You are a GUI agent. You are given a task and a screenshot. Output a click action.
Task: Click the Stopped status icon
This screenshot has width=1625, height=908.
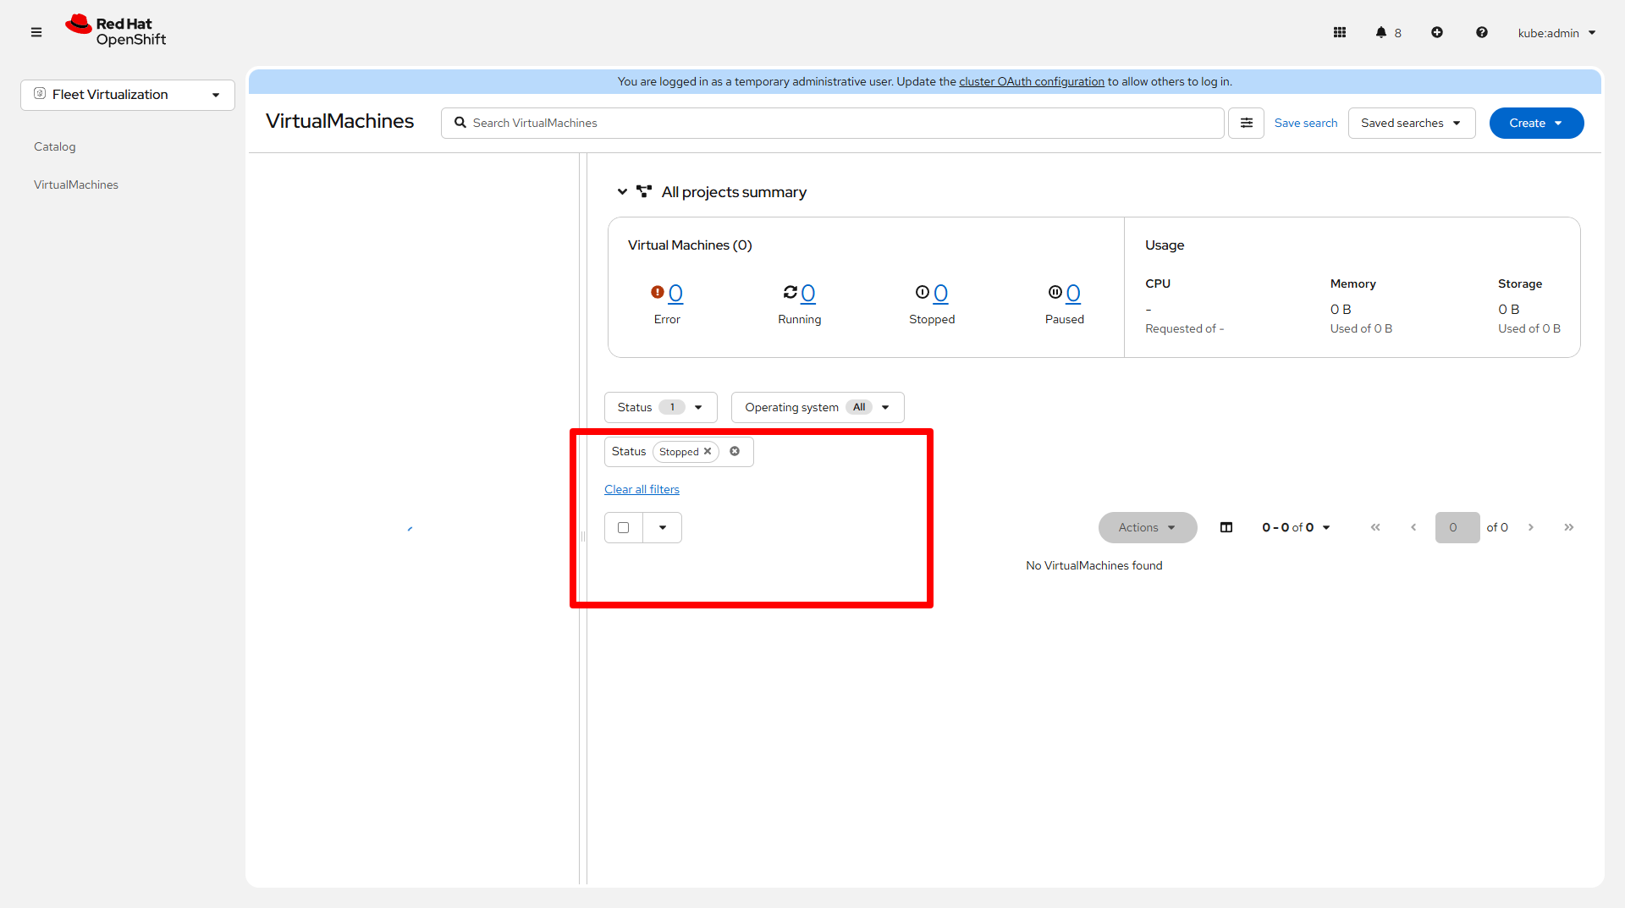[x=923, y=292]
